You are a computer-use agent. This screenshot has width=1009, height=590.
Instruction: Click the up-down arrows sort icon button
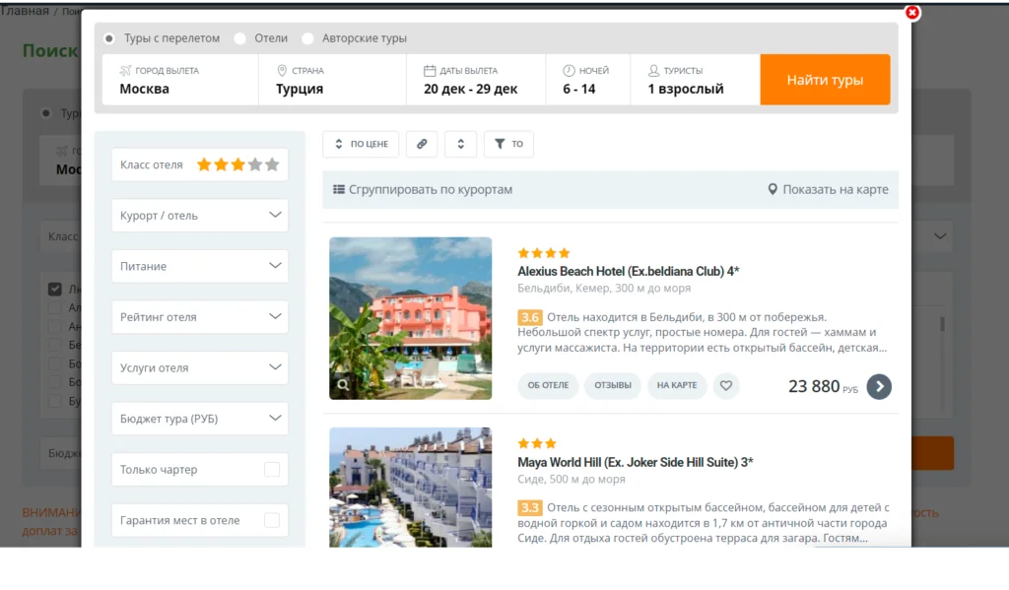click(x=461, y=144)
